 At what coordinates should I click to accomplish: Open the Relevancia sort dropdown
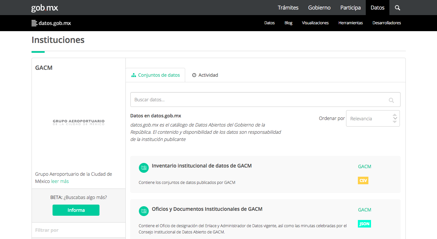click(373, 118)
